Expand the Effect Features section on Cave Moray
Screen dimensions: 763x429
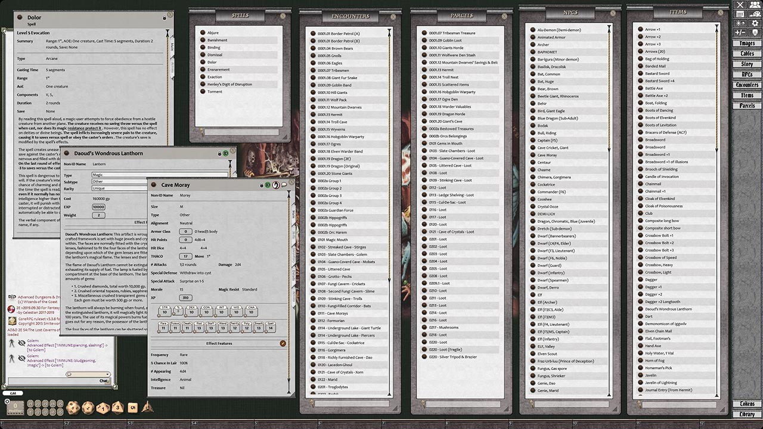coord(283,343)
